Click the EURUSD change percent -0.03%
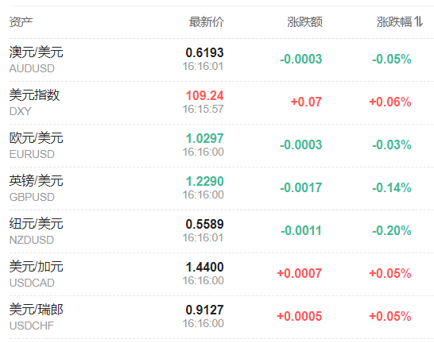Viewport: 434px width, 343px height. click(x=392, y=145)
